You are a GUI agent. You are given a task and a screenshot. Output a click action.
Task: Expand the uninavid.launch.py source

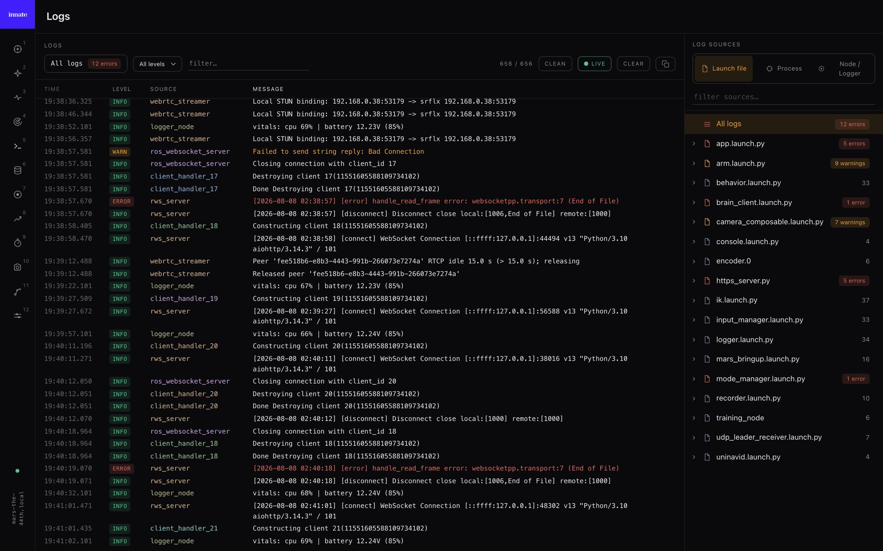click(694, 457)
